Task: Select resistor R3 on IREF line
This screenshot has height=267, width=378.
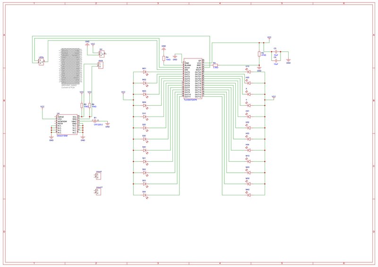Action: click(x=215, y=65)
